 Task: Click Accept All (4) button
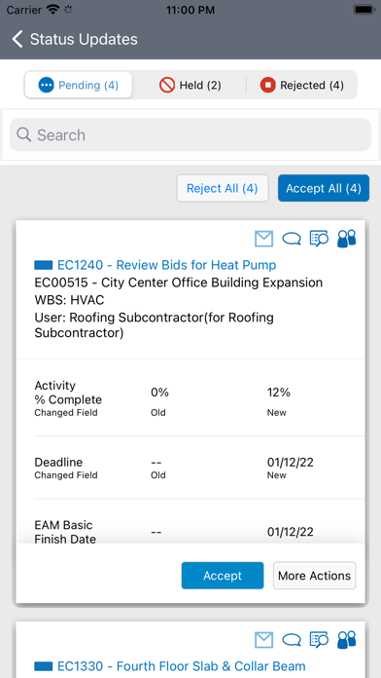pyautogui.click(x=324, y=189)
